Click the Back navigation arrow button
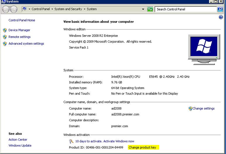 tap(6, 10)
